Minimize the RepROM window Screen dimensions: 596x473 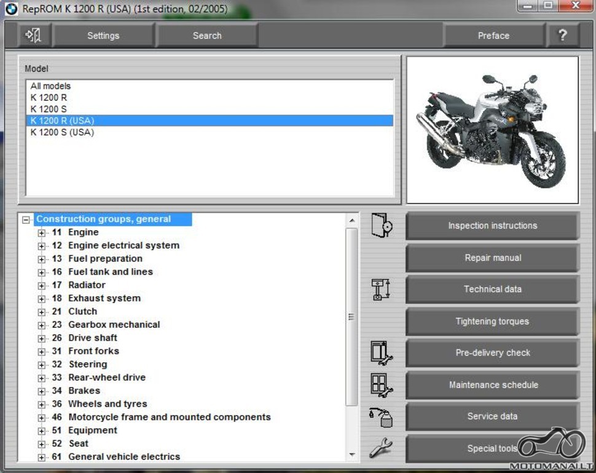528,6
